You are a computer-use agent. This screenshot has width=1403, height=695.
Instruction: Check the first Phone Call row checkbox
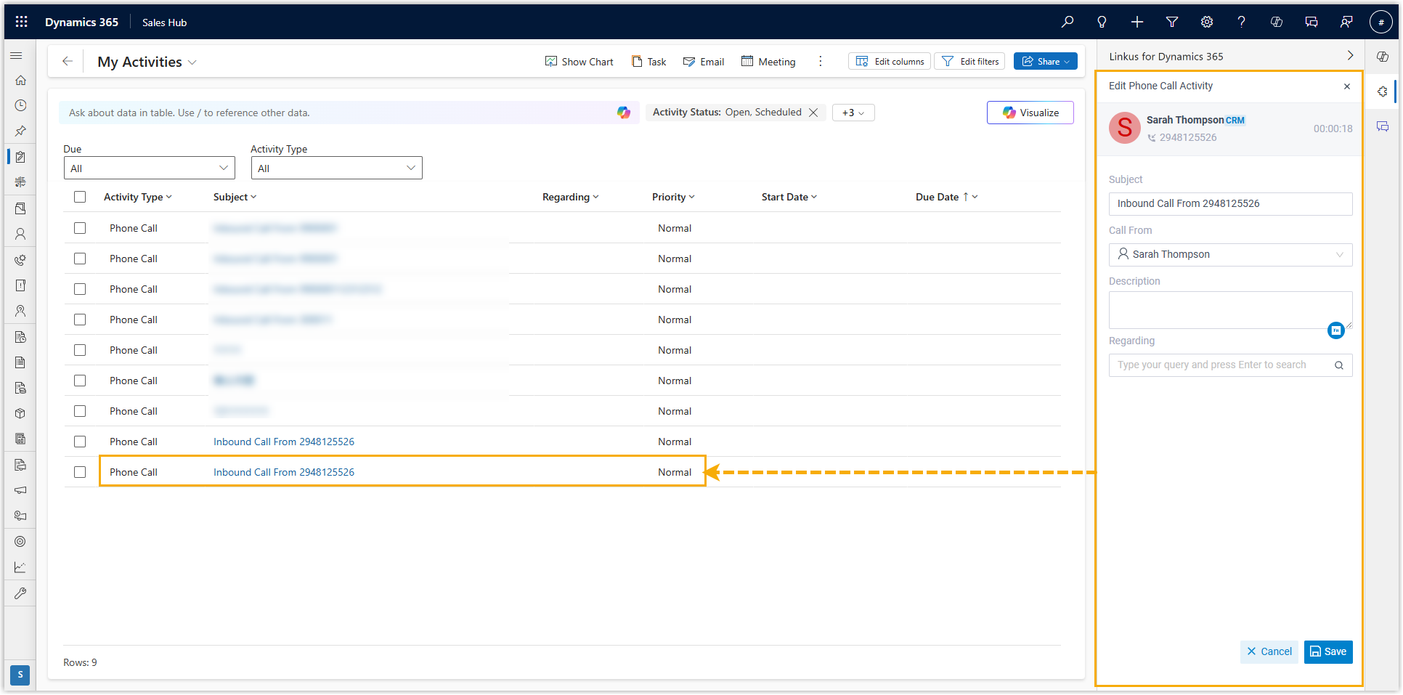(x=80, y=228)
